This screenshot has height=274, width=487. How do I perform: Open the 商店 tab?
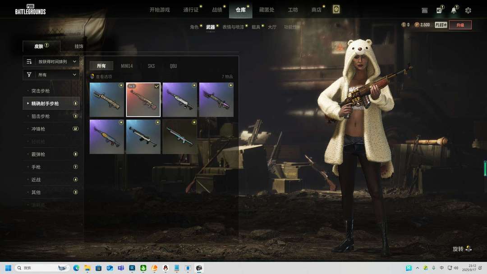click(316, 10)
